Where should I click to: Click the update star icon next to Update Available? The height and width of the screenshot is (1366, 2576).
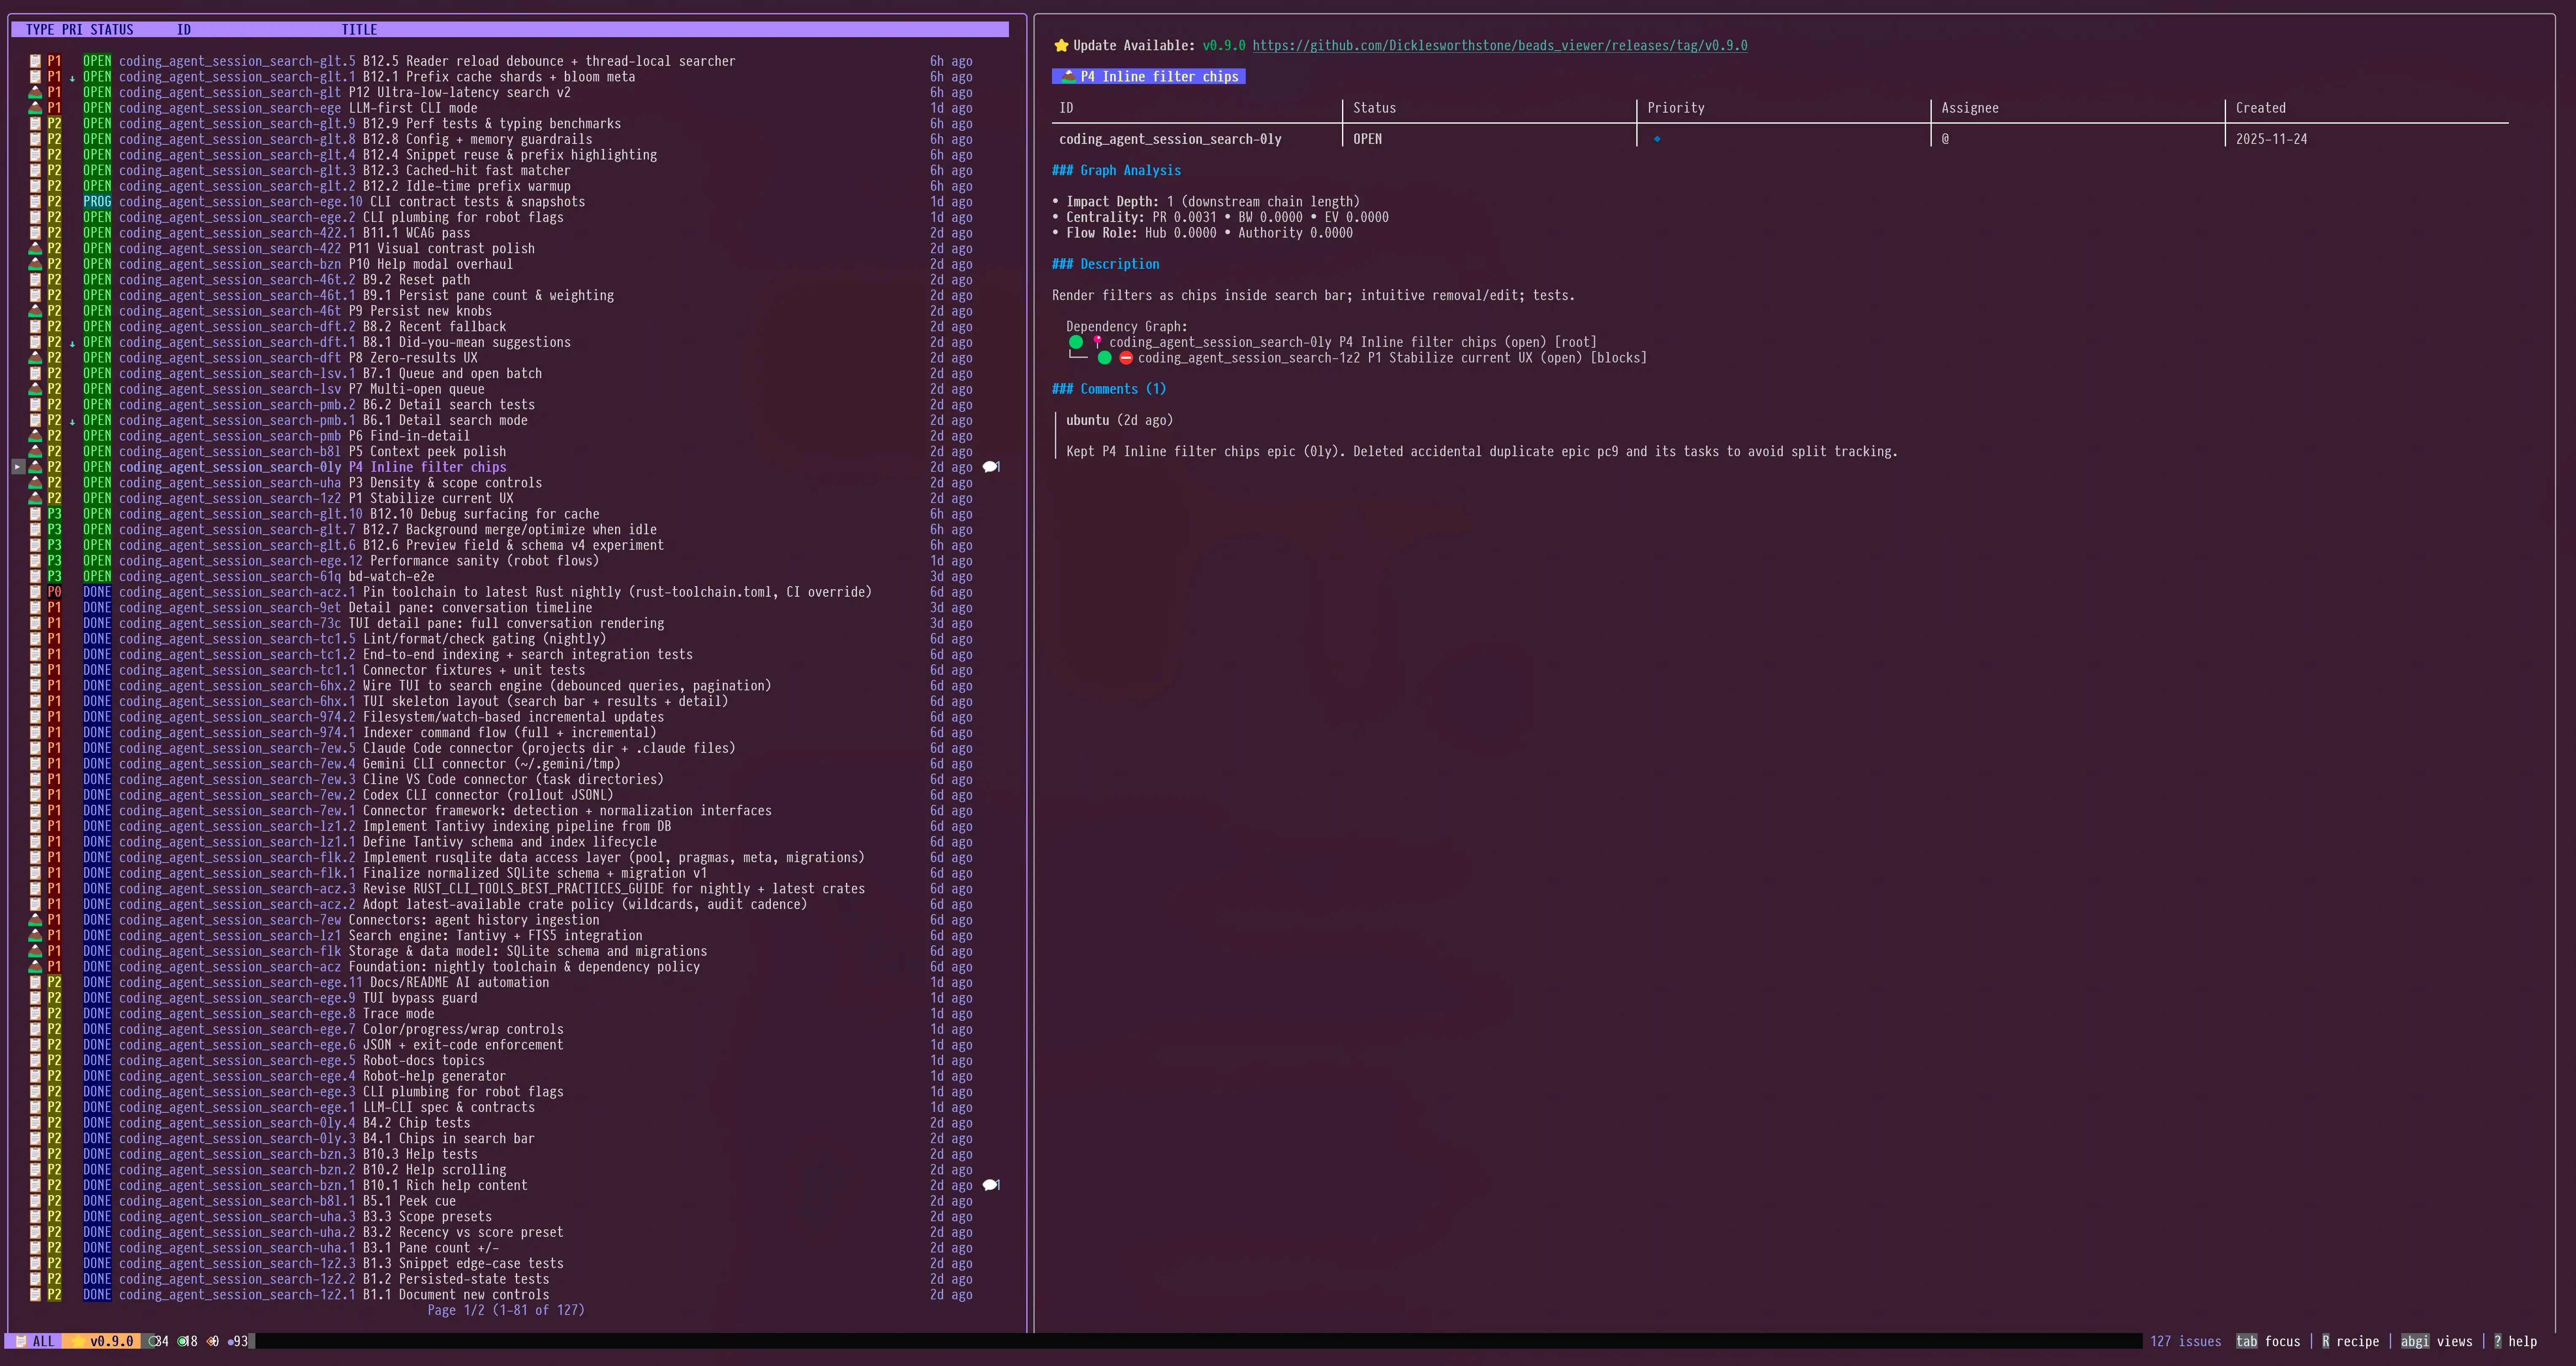pyautogui.click(x=1061, y=45)
